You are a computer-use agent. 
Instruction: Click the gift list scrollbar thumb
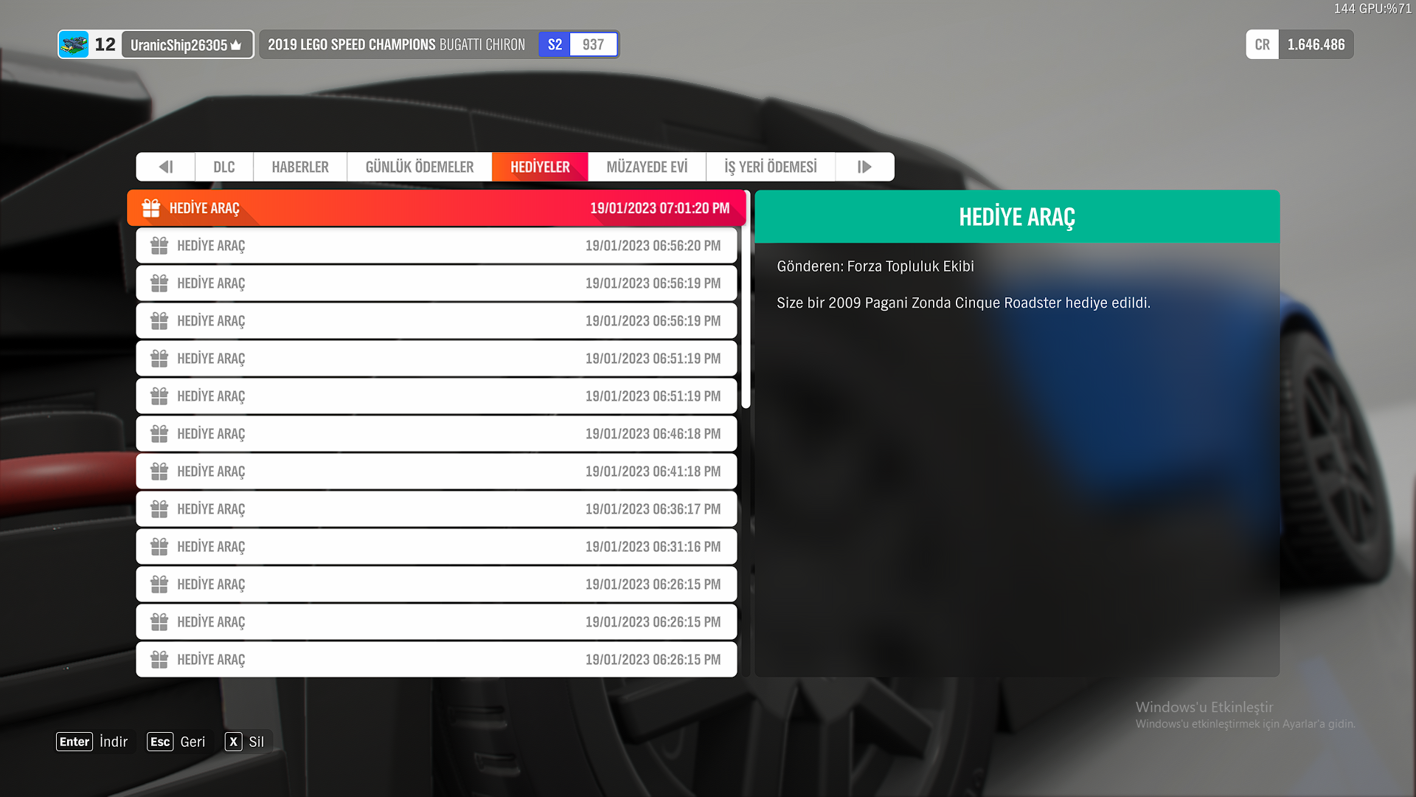pos(746,299)
